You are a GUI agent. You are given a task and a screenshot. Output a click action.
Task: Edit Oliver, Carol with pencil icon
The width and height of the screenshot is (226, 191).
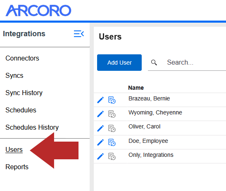[100, 128]
